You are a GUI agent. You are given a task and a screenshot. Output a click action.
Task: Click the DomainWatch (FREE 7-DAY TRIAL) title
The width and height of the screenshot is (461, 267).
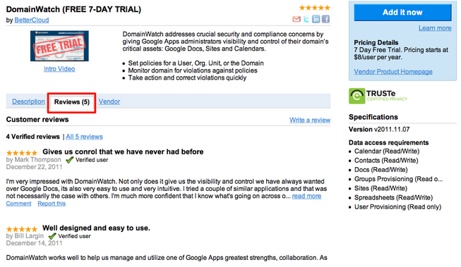click(x=73, y=9)
